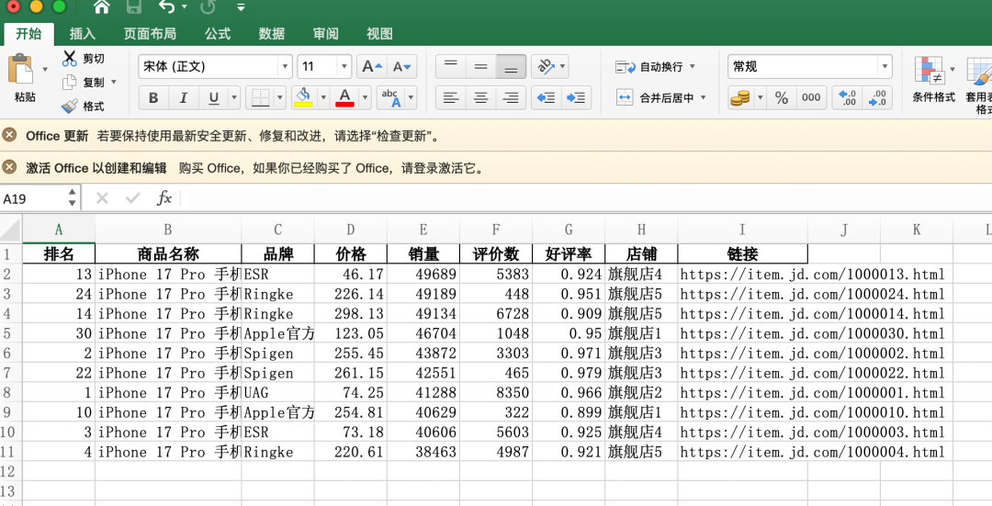This screenshot has width=992, height=506.
Task: Click the Home icon in title bar
Action: click(x=101, y=7)
